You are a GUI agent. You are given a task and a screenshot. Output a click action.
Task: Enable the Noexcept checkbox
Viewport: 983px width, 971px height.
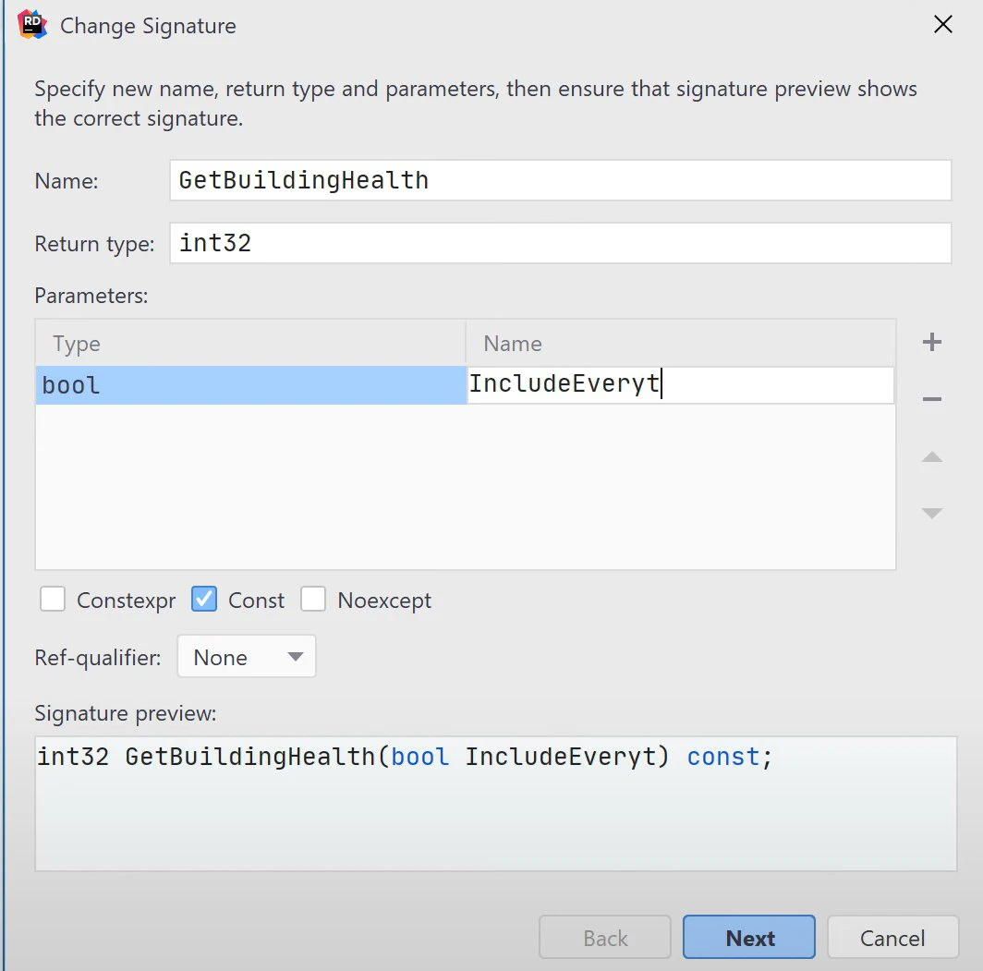pos(313,600)
